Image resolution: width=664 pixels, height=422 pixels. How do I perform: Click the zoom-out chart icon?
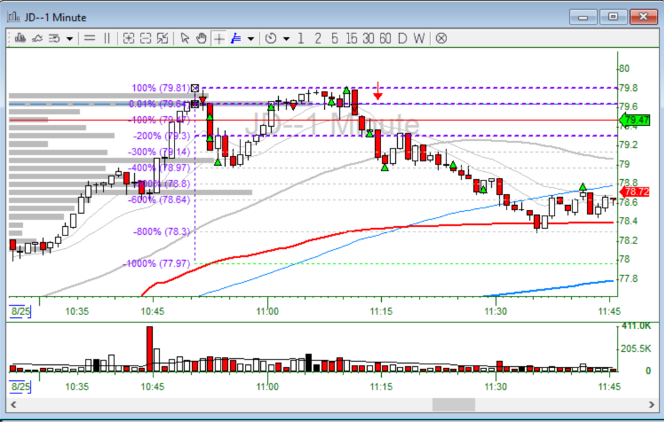[145, 38]
